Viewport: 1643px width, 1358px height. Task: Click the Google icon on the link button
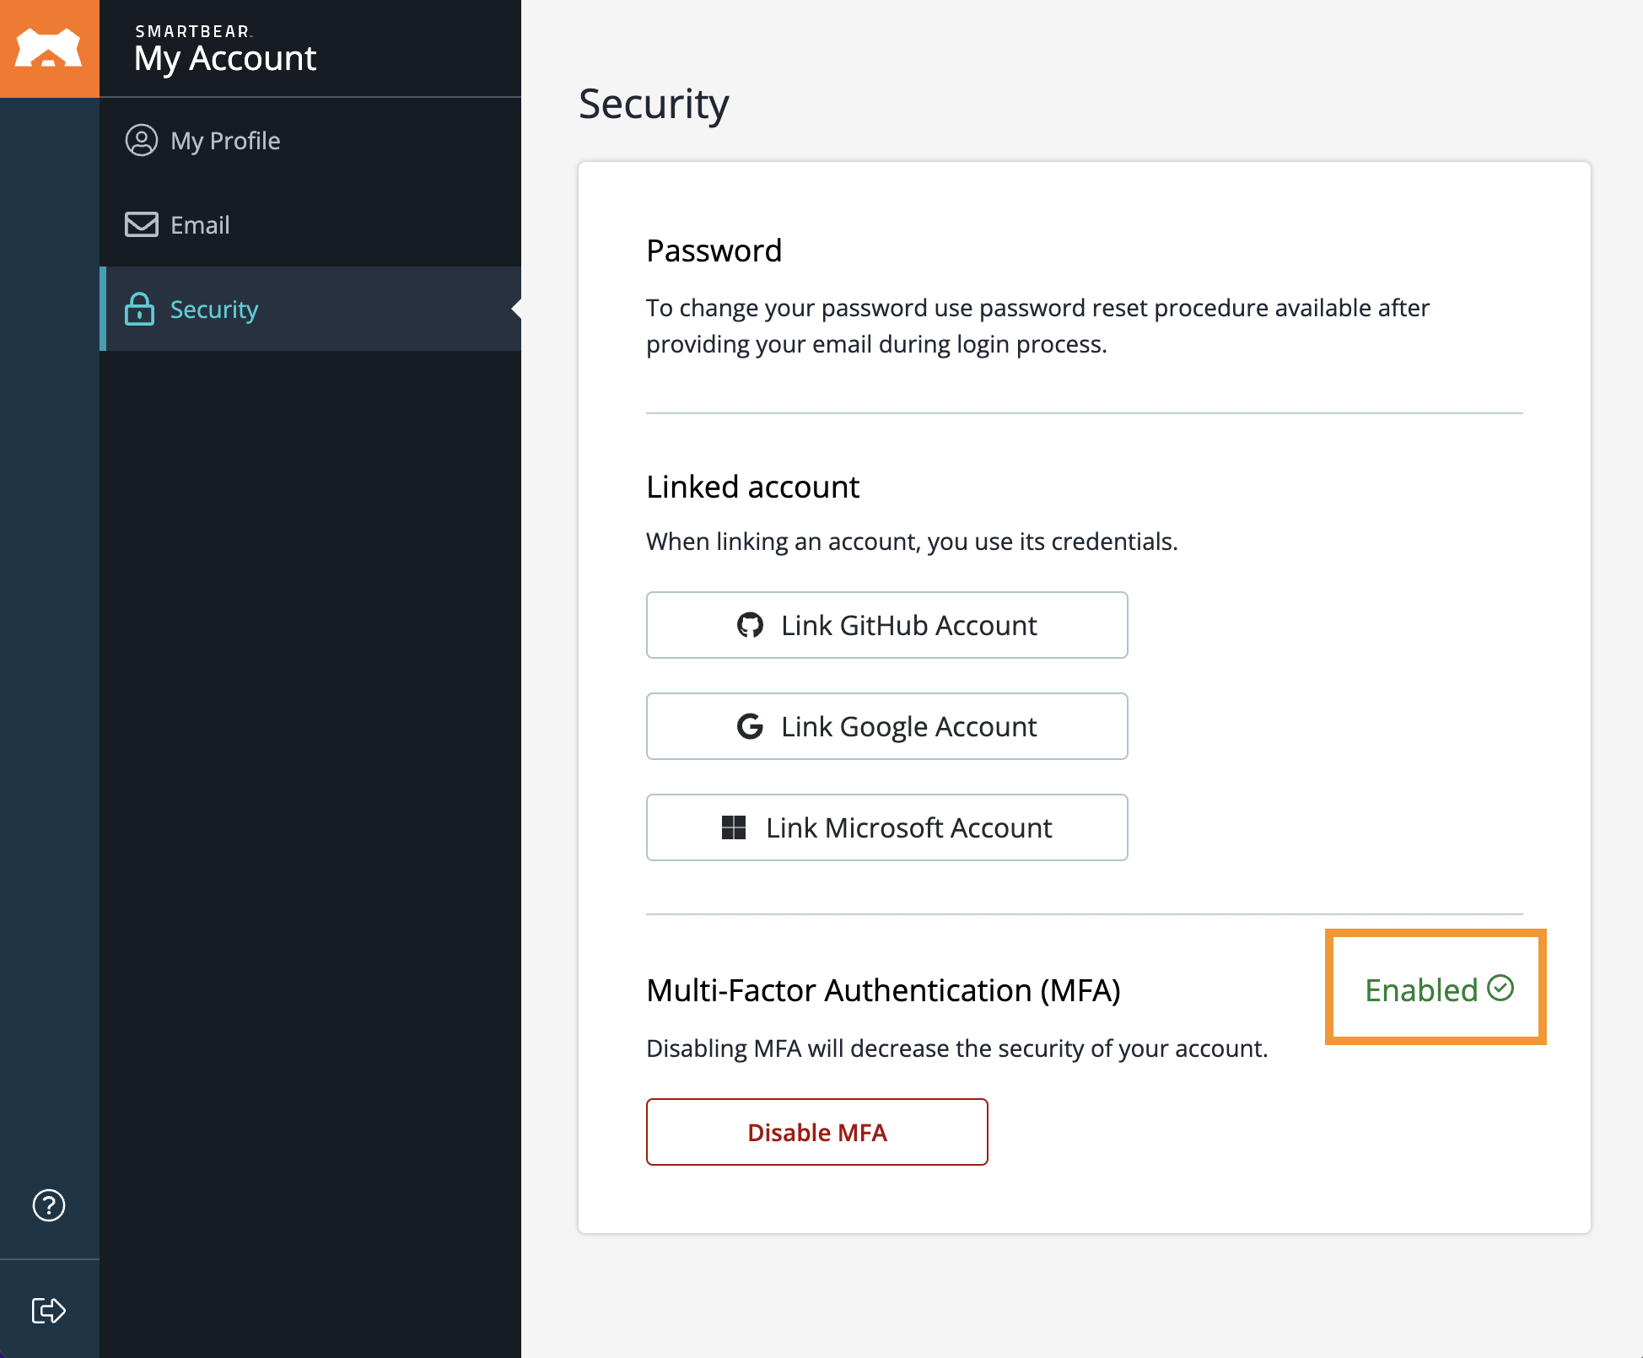[749, 726]
